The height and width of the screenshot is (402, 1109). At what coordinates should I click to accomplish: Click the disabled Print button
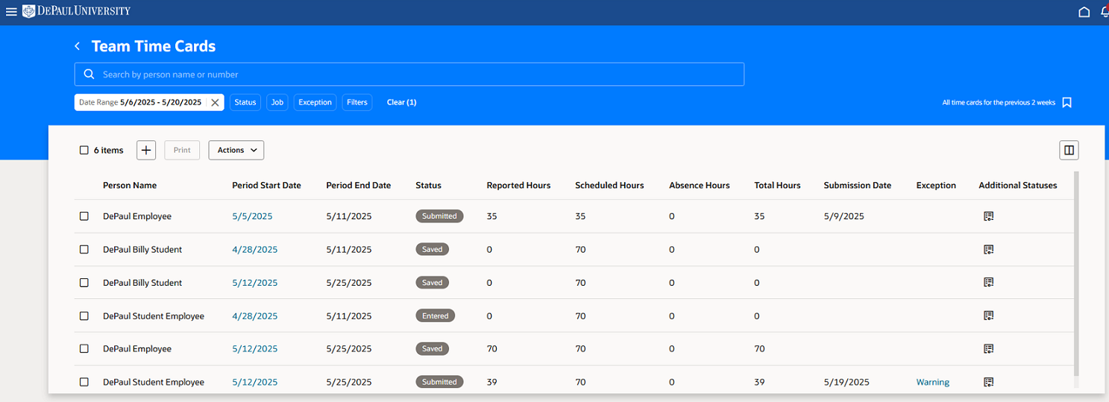click(182, 150)
